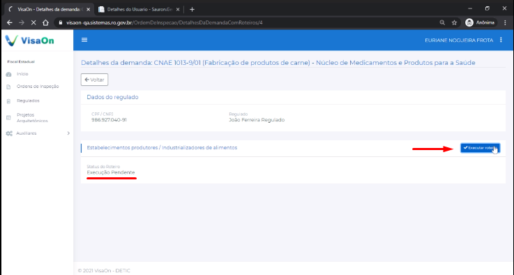This screenshot has width=514, height=275.
Task: Stop loading the page with X button
Action: tap(33, 22)
